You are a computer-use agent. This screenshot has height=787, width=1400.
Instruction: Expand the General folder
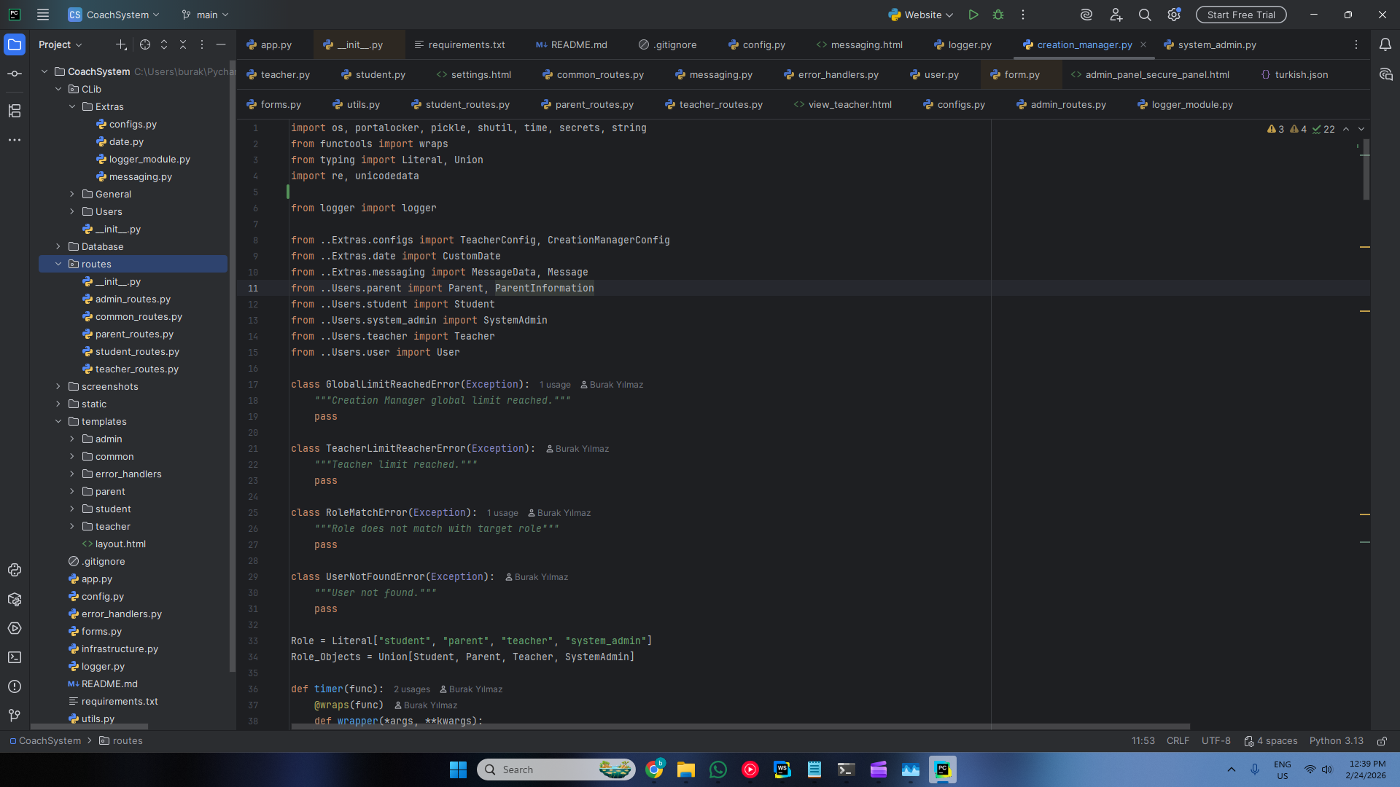(x=72, y=194)
